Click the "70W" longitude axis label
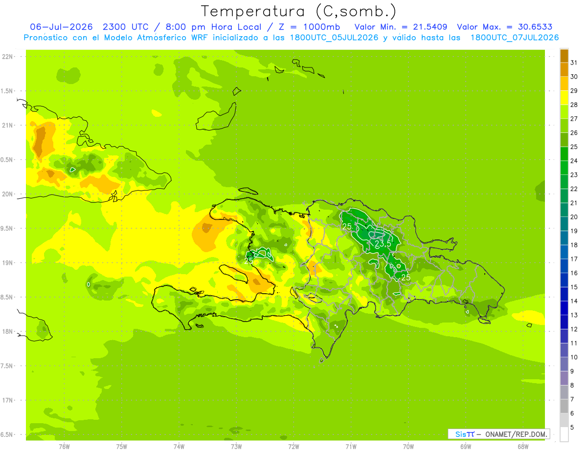Viewport: 587px width, 453px height. tap(408, 446)
